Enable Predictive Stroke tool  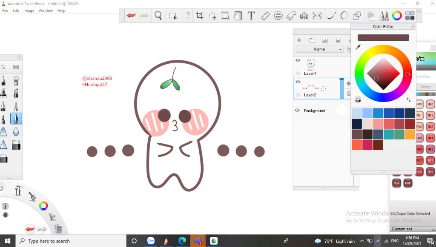pyautogui.click(x=344, y=16)
